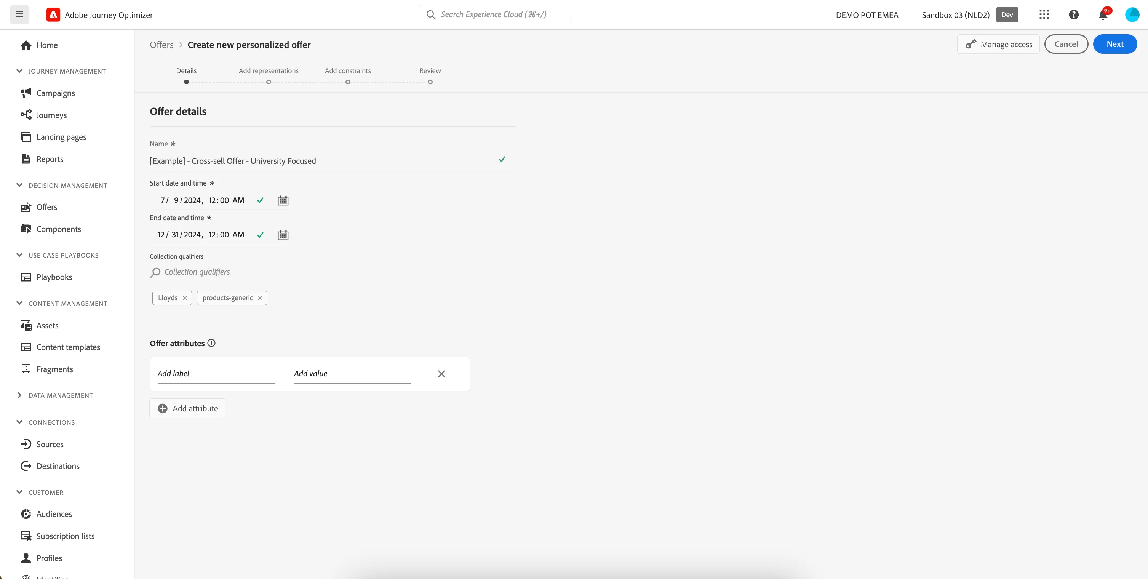
Task: Remove the Lloyds qualifier tag
Action: (x=184, y=298)
